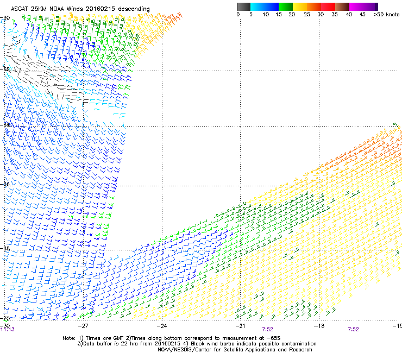Click the longitude label '-27'
This screenshot has height=353, width=402.
[83, 326]
